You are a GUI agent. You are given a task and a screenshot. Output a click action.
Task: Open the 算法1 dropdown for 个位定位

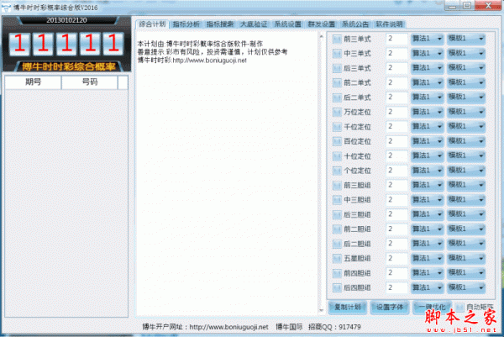coord(428,171)
